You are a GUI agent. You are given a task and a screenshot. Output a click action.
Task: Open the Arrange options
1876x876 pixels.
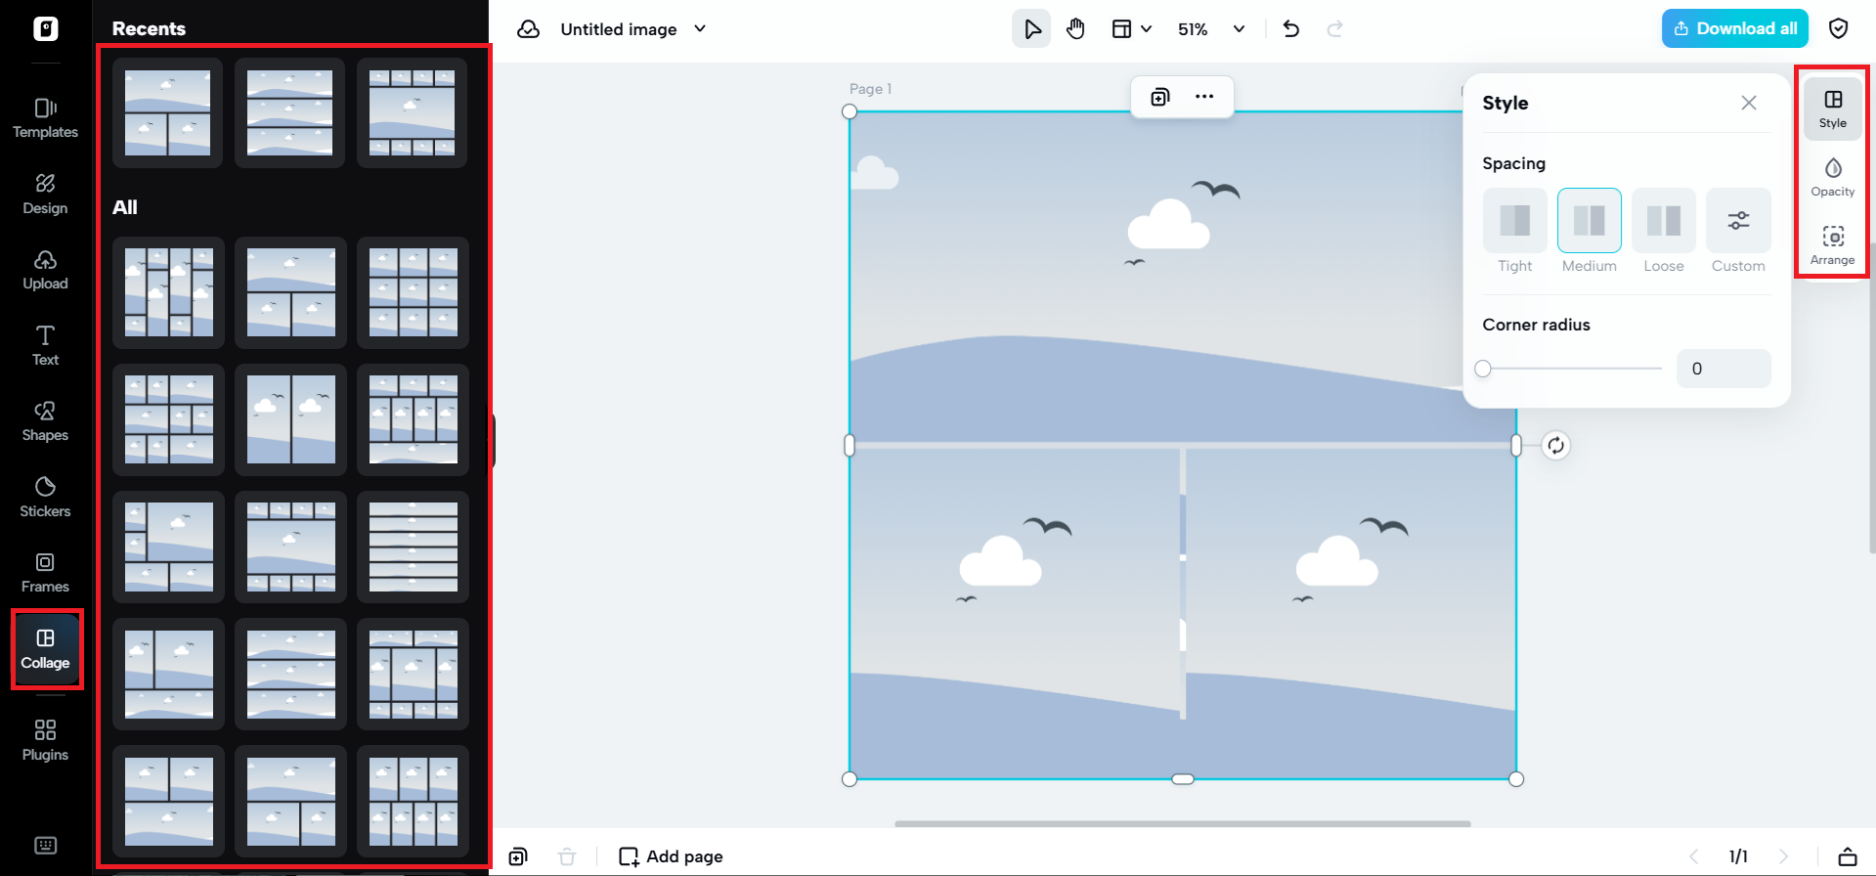point(1833,245)
